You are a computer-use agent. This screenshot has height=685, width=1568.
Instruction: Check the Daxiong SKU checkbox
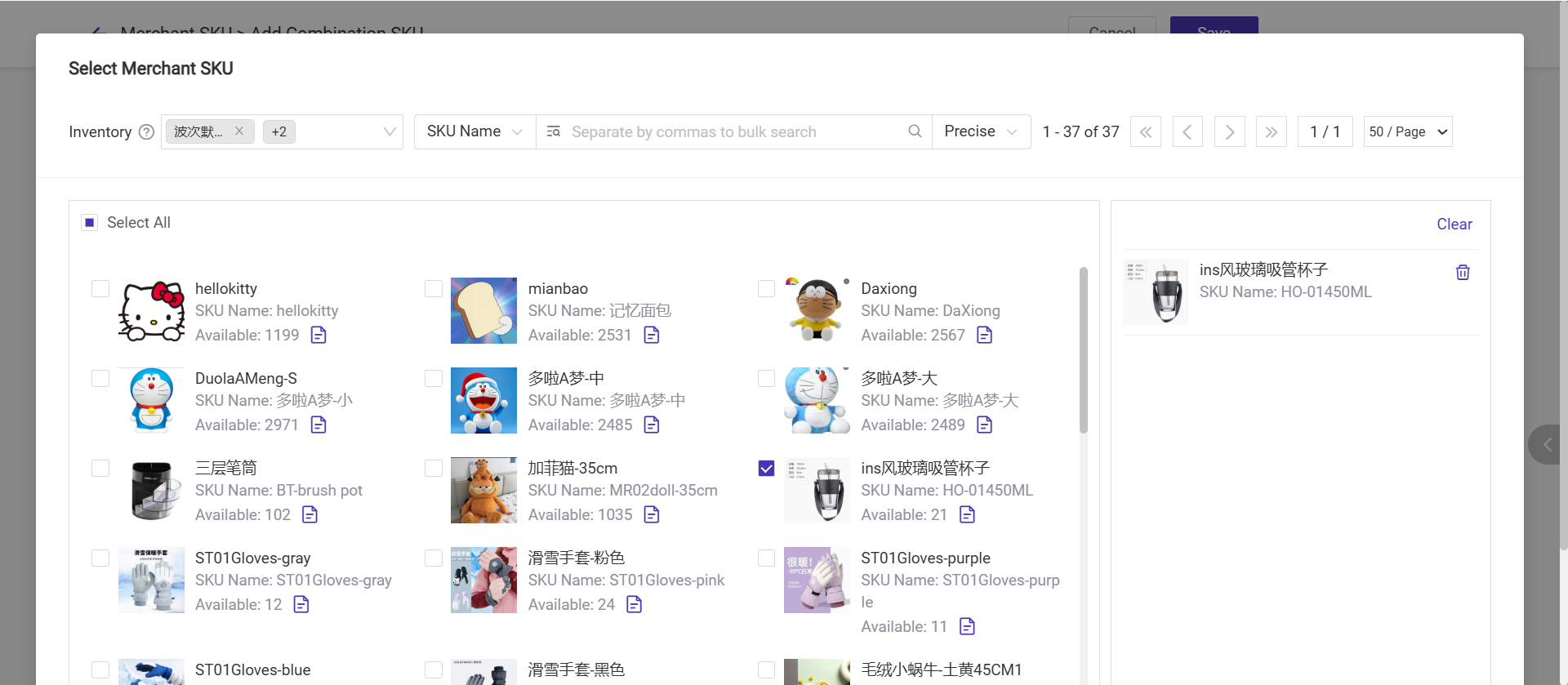pos(766,289)
